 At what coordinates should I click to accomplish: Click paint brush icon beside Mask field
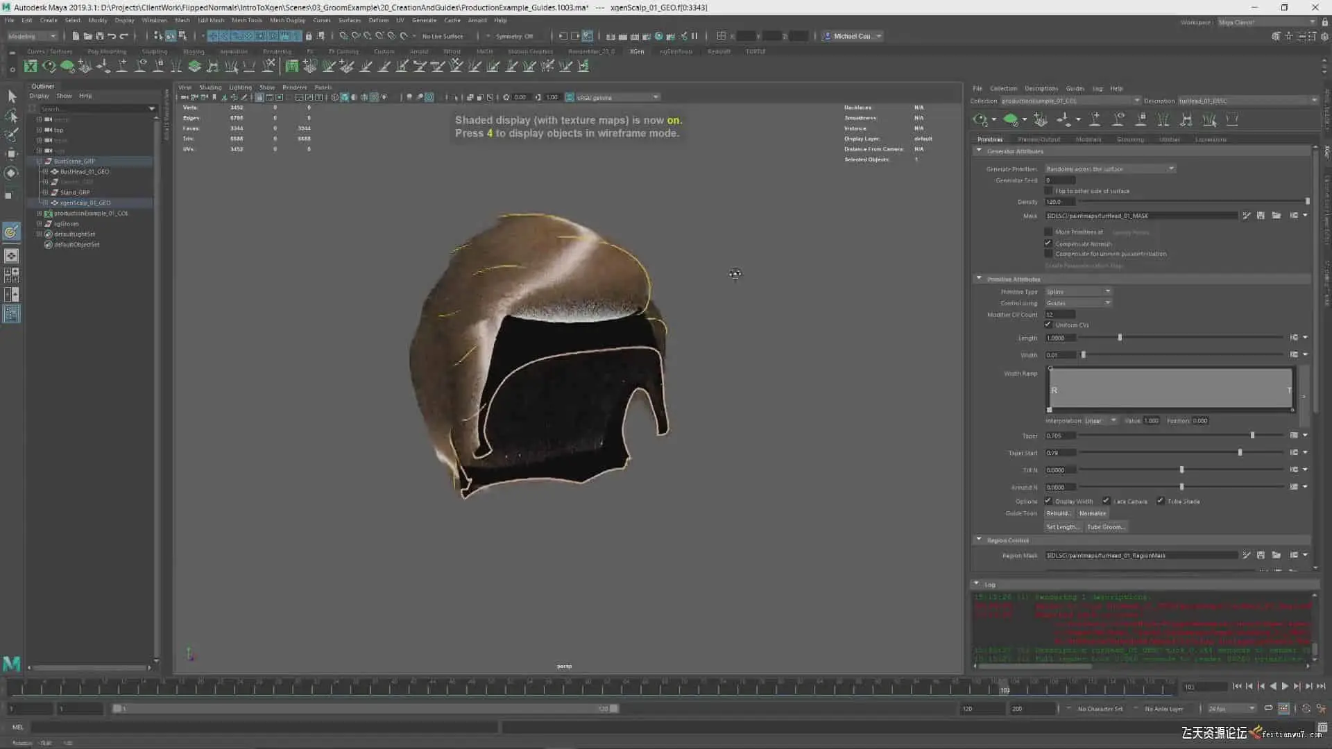pyautogui.click(x=1247, y=216)
